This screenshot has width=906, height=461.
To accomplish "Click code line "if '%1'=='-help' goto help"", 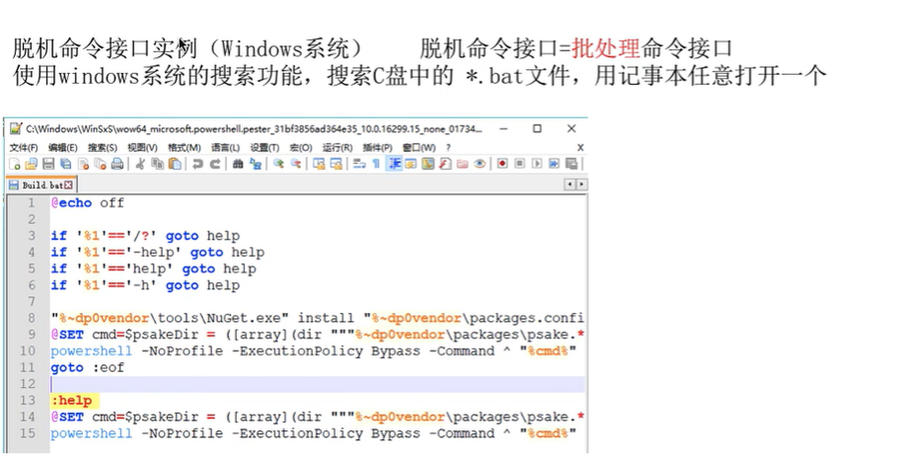I will tap(157, 252).
